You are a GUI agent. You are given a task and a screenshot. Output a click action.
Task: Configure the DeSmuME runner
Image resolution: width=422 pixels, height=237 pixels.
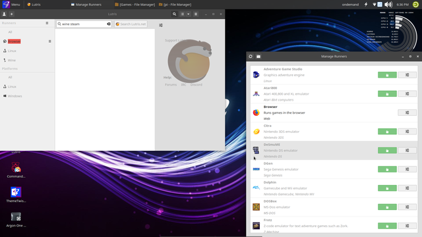[x=407, y=150]
